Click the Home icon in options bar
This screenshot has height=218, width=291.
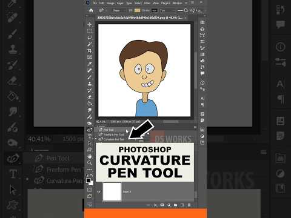click(x=91, y=10)
